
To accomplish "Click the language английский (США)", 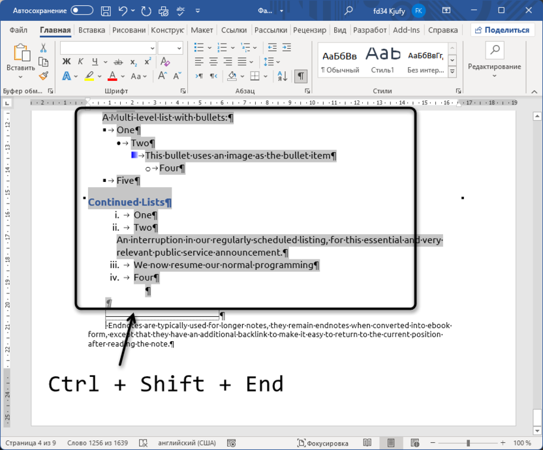I will pos(187,443).
